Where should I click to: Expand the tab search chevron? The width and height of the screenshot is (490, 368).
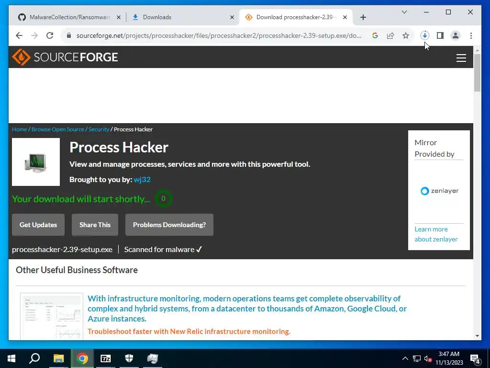[x=404, y=12]
